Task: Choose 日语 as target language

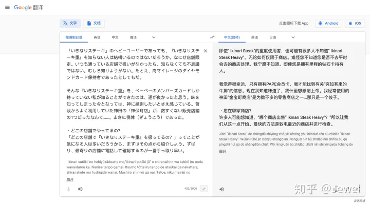Action: click(273, 37)
